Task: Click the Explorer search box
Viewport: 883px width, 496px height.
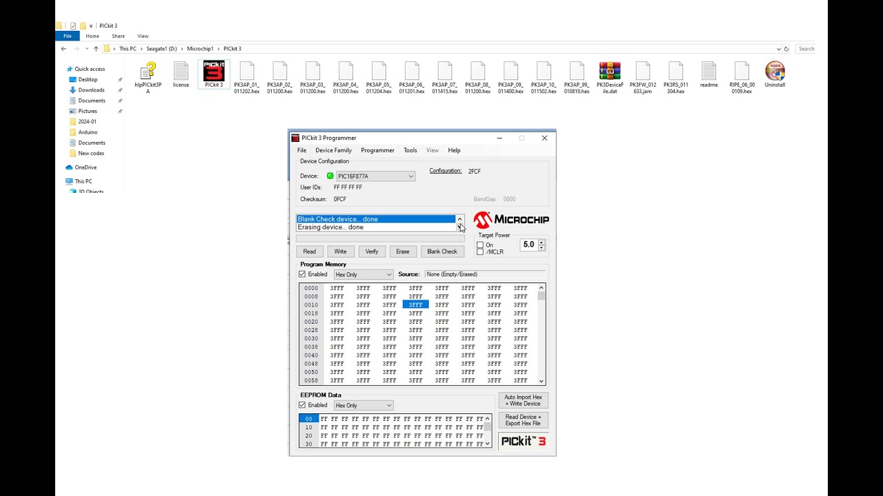Action: coord(805,49)
